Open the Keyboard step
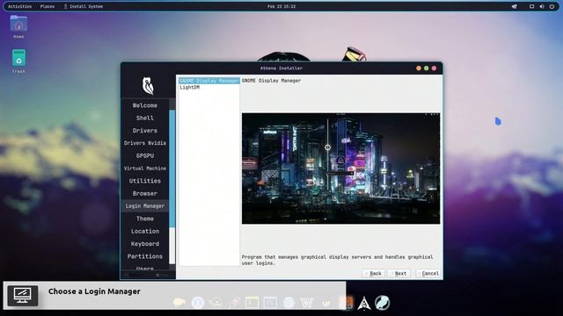563x316 pixels. coord(144,244)
